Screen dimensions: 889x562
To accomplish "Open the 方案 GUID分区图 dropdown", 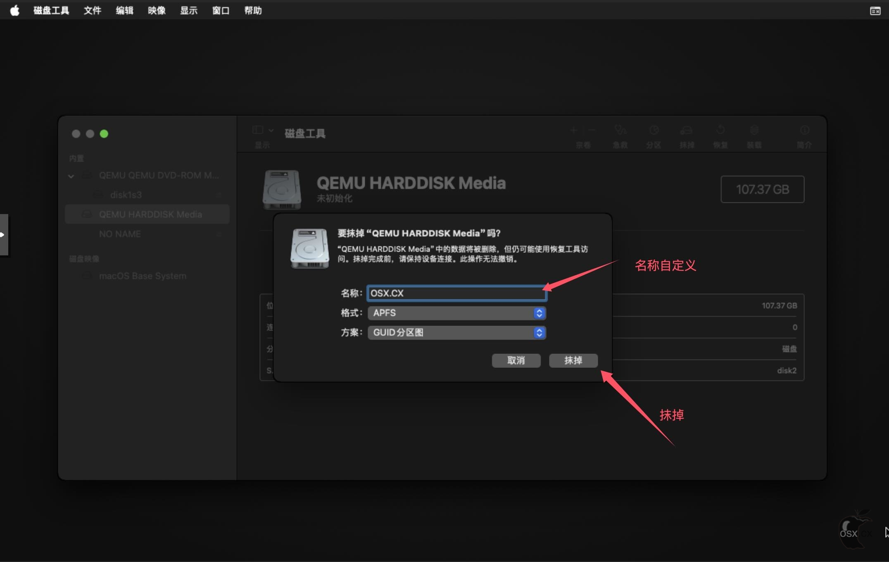I will coord(456,333).
